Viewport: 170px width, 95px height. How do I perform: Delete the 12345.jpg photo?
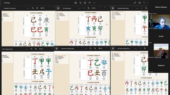coord(85,3)
